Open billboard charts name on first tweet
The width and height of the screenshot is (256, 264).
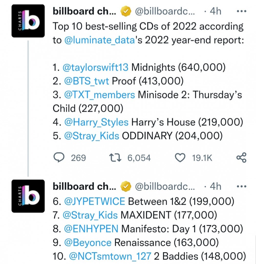(84, 11)
